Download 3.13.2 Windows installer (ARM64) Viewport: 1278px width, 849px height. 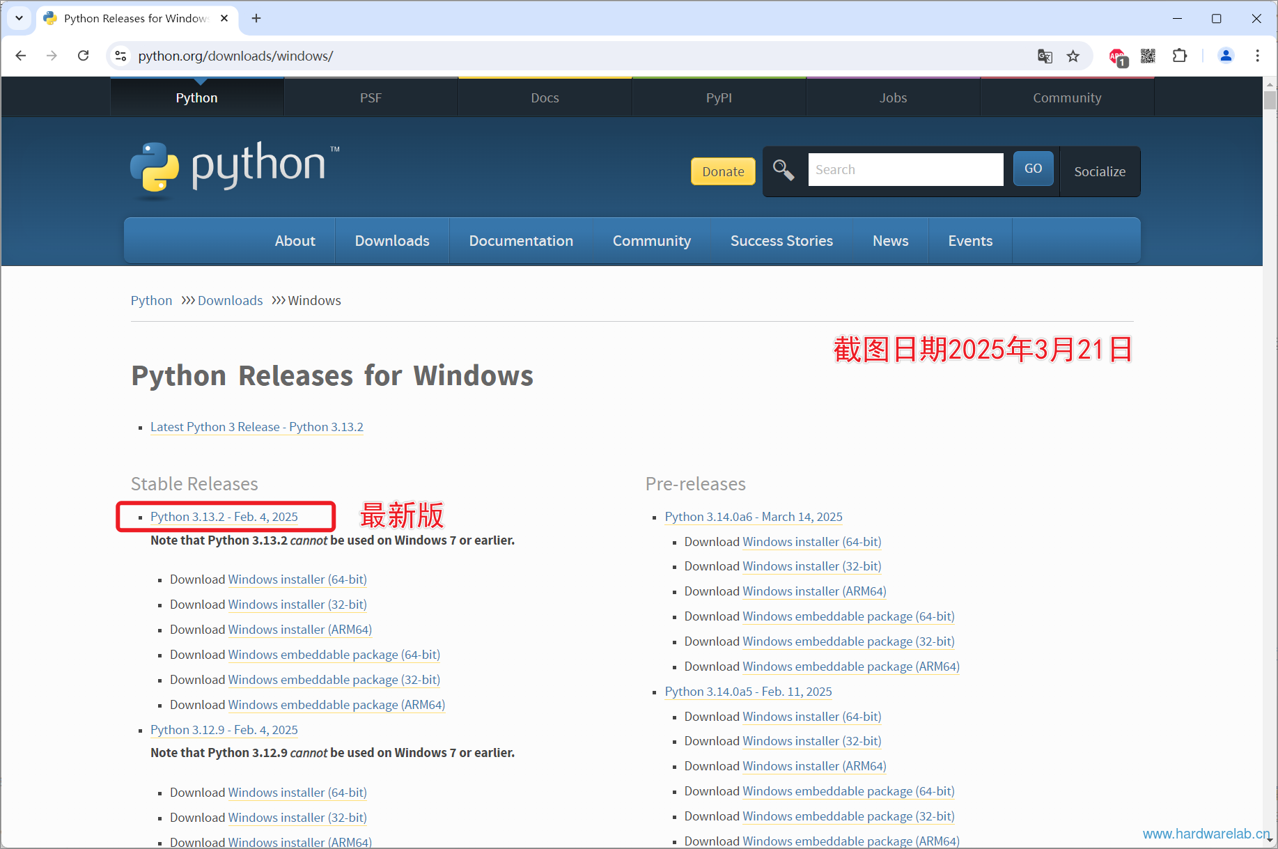tap(300, 630)
